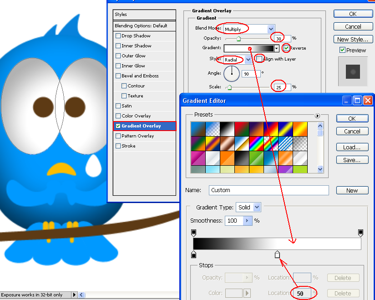Maximize the Gradient Editor window
Screen dimensions: 375x300
[x=357, y=101]
